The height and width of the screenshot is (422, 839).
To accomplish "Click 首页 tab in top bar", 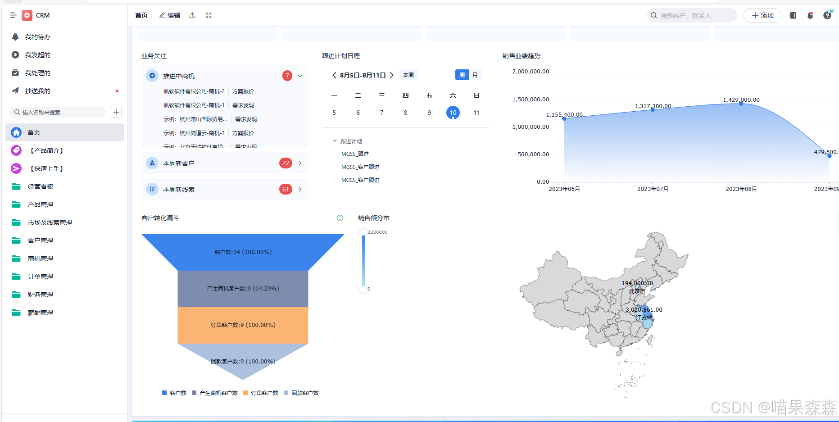I will pos(141,15).
